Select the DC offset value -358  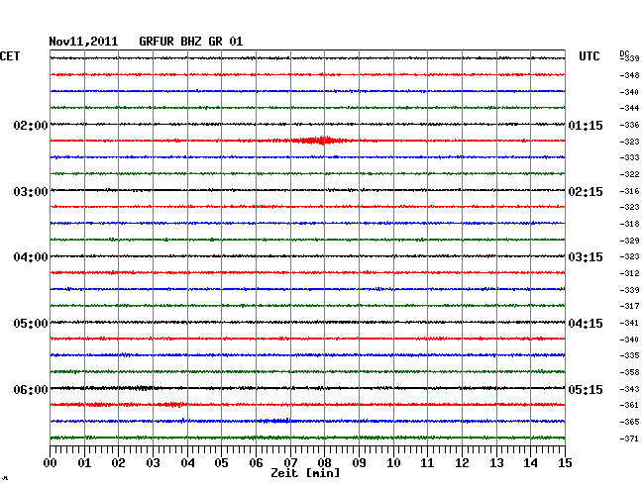click(629, 372)
